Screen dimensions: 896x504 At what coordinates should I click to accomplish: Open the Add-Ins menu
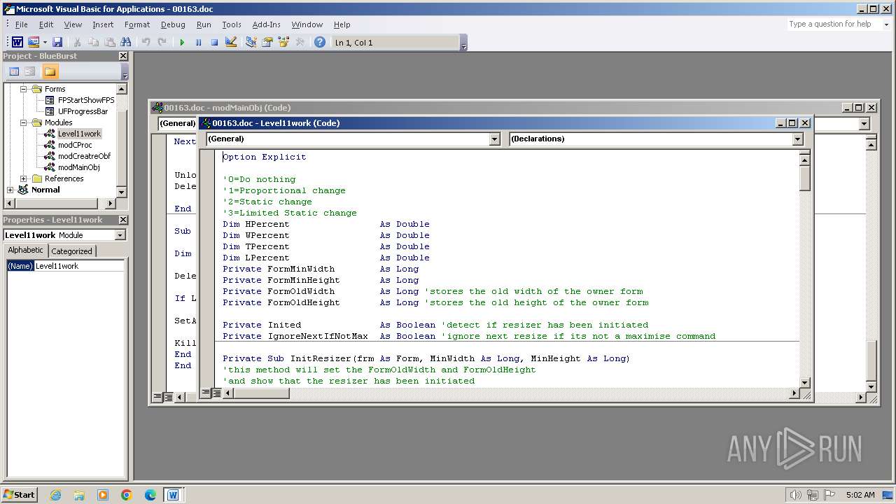click(x=266, y=24)
